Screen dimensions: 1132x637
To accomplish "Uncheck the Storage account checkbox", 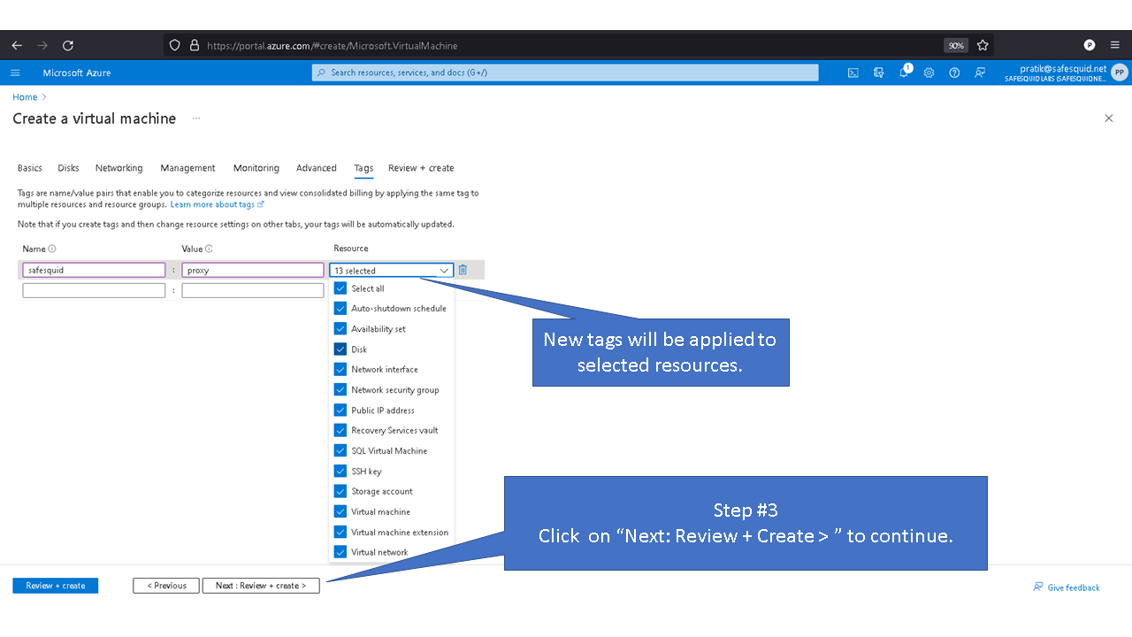I will pyautogui.click(x=340, y=492).
